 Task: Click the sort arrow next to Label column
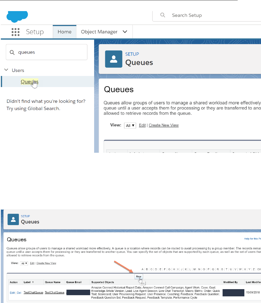tap(33, 282)
